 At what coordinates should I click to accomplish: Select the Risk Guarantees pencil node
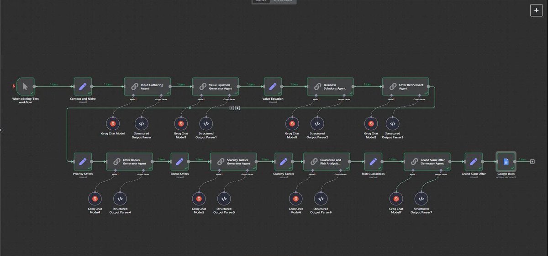coord(373,161)
